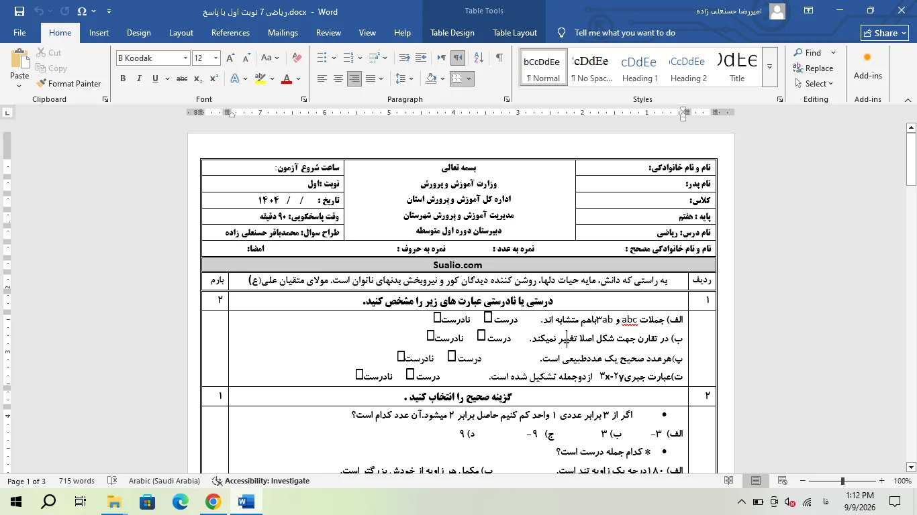Apply Underline to text

coord(156,78)
